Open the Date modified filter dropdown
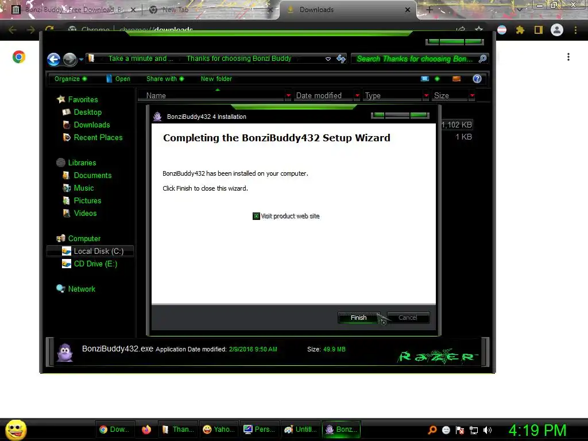The width and height of the screenshot is (588, 441). click(x=357, y=96)
